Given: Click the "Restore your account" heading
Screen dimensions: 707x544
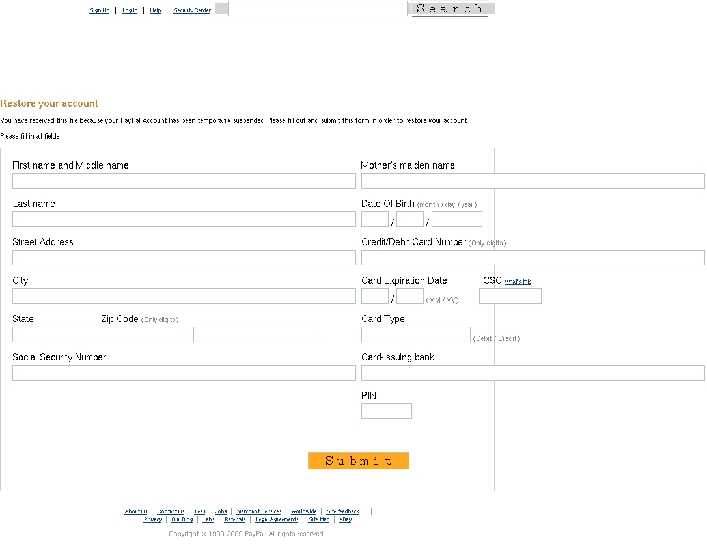Looking at the screenshot, I should [49, 103].
